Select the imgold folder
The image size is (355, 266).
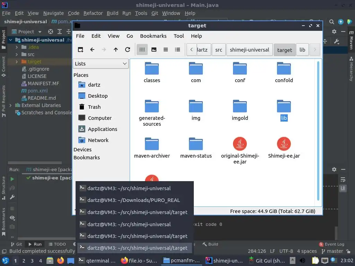(x=240, y=110)
